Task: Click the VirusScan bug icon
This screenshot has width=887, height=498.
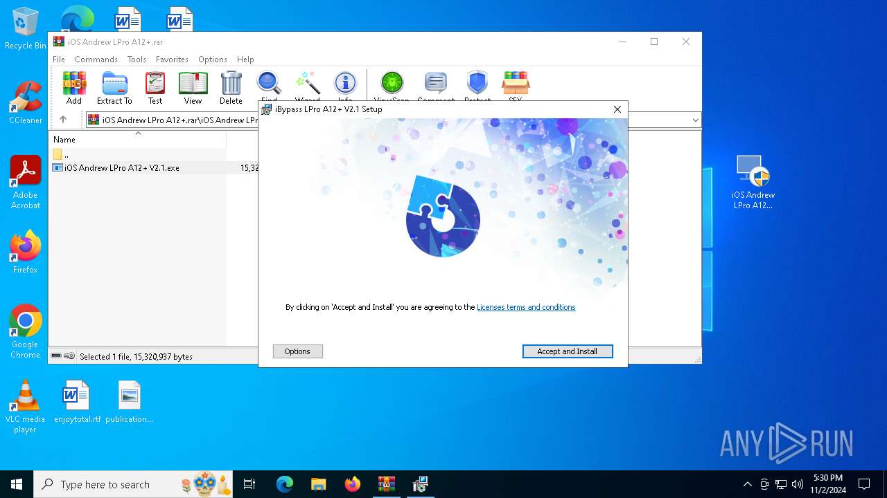Action: 392,85
